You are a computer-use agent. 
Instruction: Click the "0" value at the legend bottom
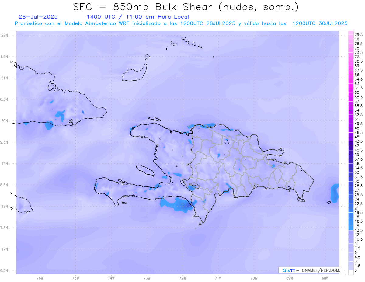click(356, 270)
